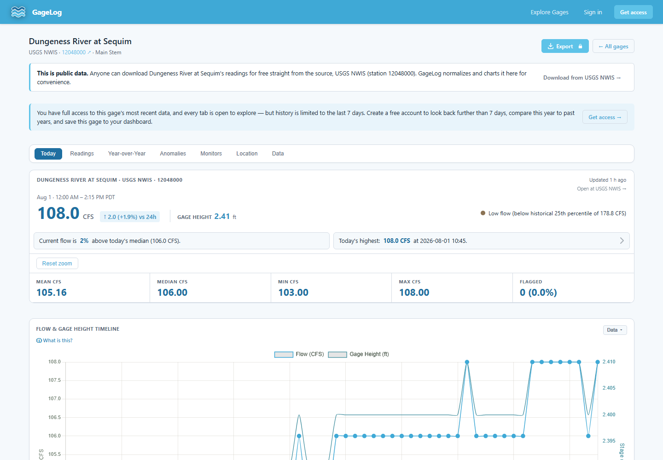Viewport: 663px width, 460px height.
Task: Open the GageLog wave logo
Action: click(18, 12)
